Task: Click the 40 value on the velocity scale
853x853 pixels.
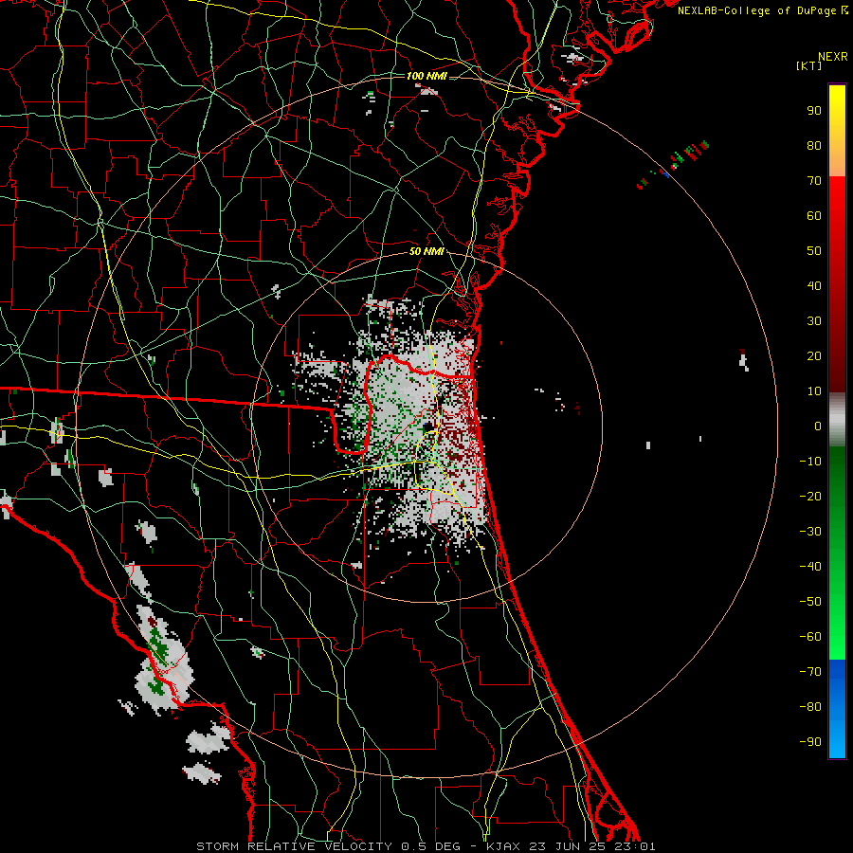Action: 814,286
